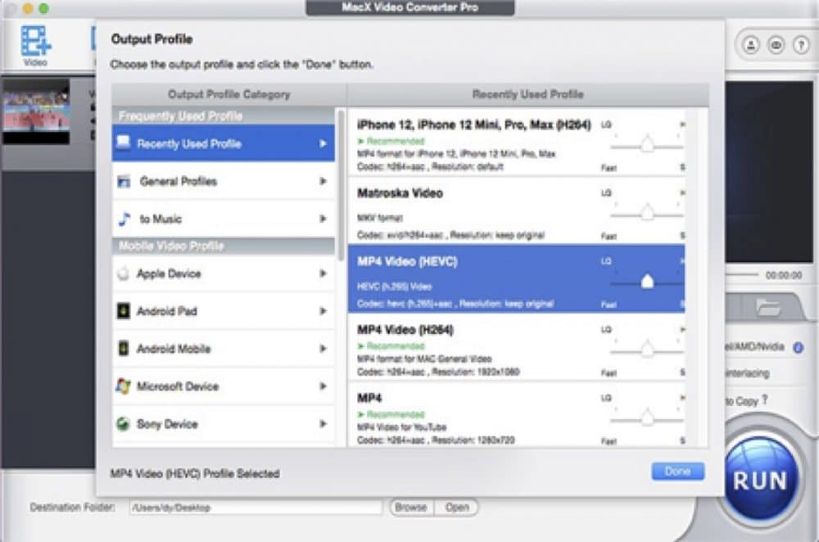Open the user account icon

750,45
